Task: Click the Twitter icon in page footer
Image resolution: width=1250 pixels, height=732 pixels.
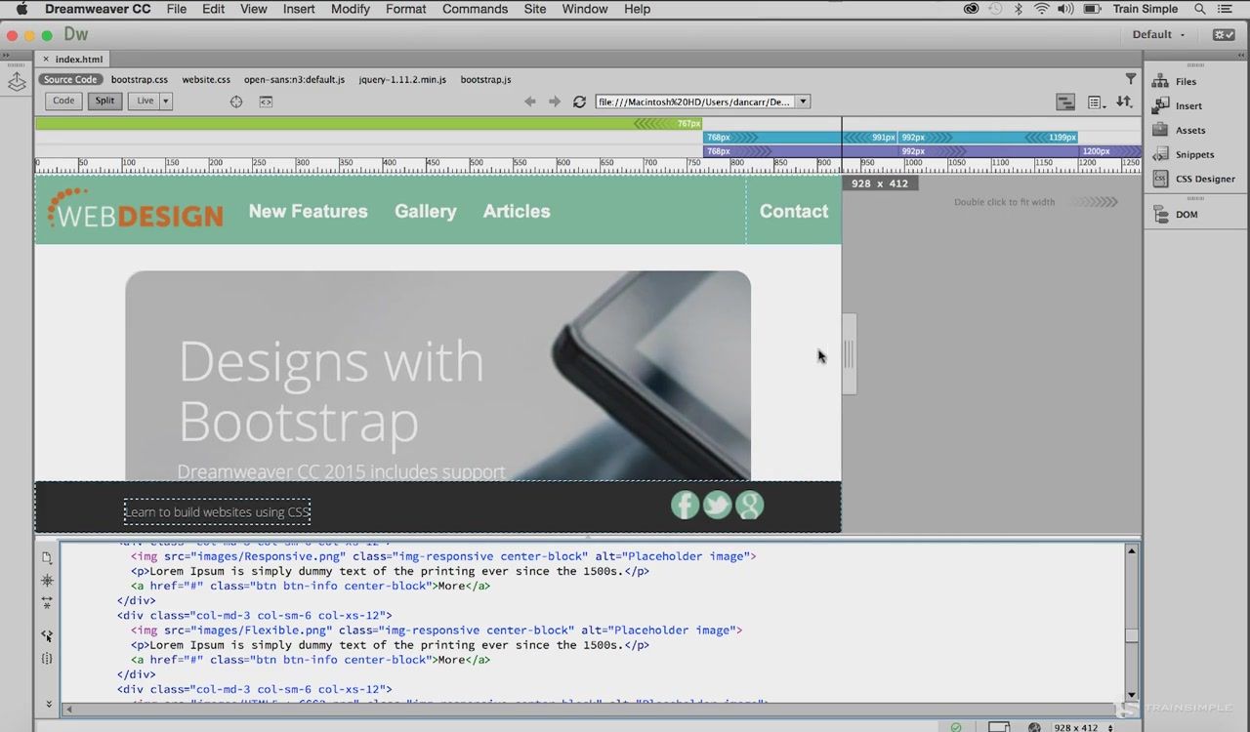Action: tap(717, 505)
